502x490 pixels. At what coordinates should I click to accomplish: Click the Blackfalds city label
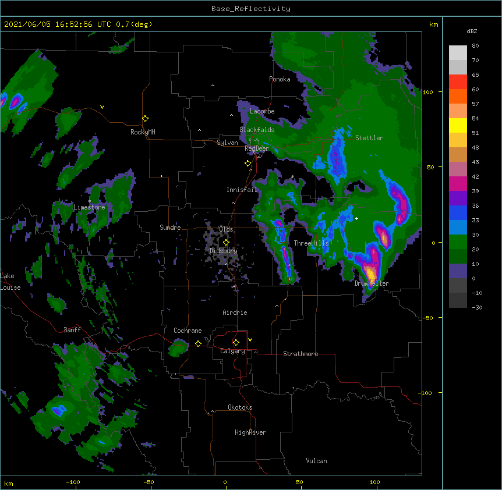257,130
